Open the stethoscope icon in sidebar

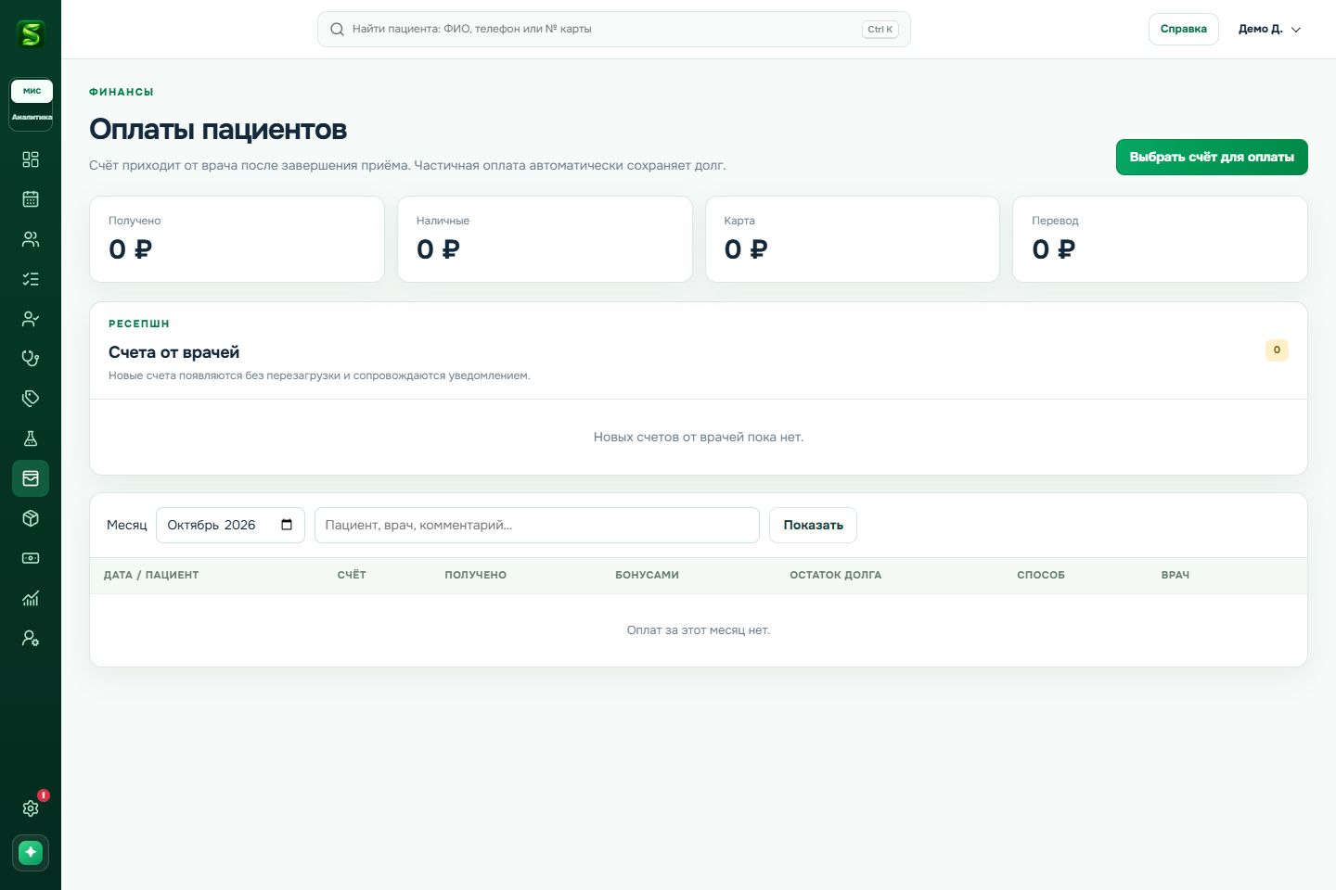[31, 359]
